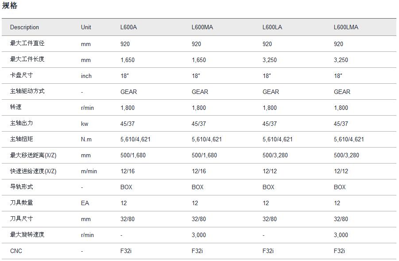Click the 最大工件直径 row label
Image resolution: width=399 pixels, height=261 pixels.
(27, 43)
